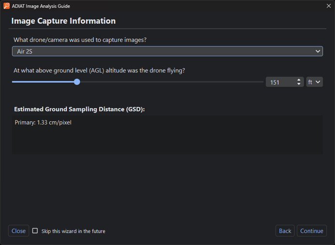This screenshot has width=335, height=245.
Task: Click the unfilled slider track right of handle
Action: (169, 82)
